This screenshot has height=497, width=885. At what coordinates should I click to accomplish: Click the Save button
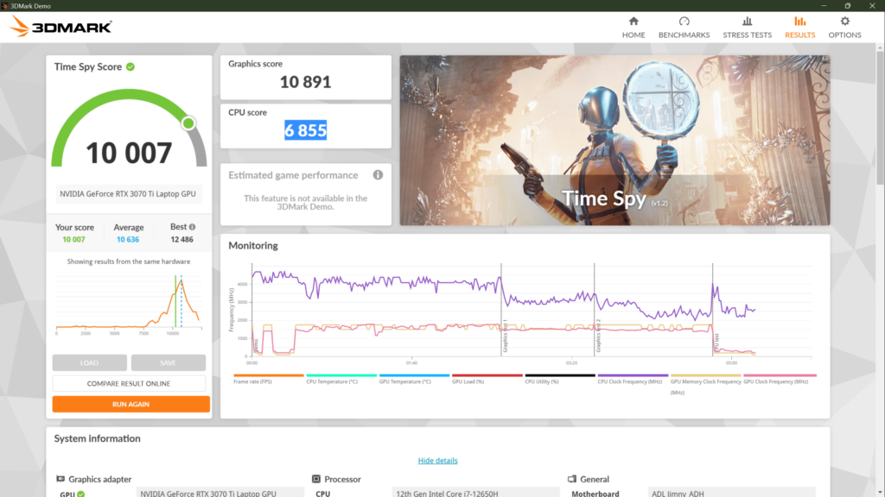point(168,362)
